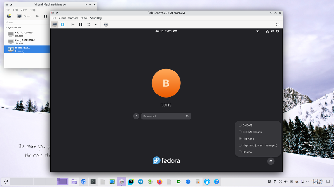Open the Send Key menu
Viewport: 334px width, 187px height.
pos(96,18)
